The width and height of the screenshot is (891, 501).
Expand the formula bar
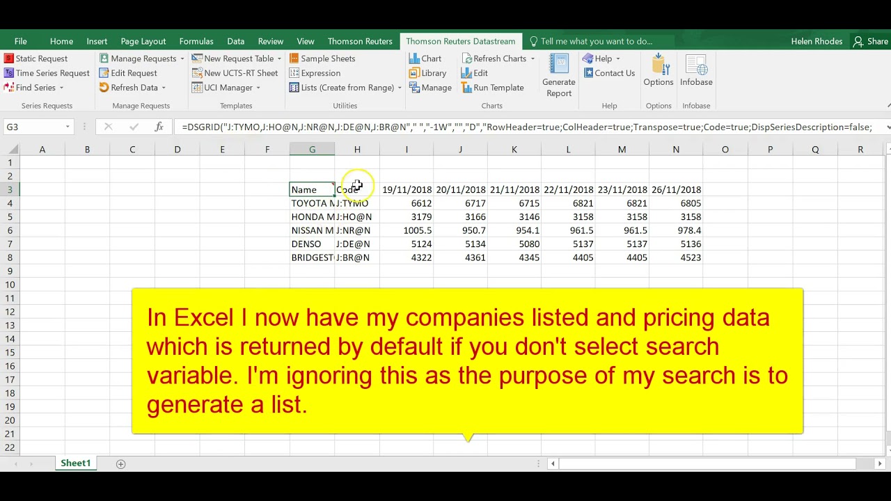pos(888,127)
